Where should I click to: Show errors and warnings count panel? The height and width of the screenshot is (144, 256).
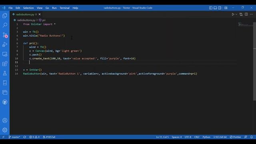click(34, 137)
